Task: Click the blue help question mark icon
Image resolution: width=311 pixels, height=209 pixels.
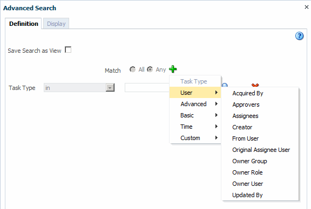Action: 299,36
